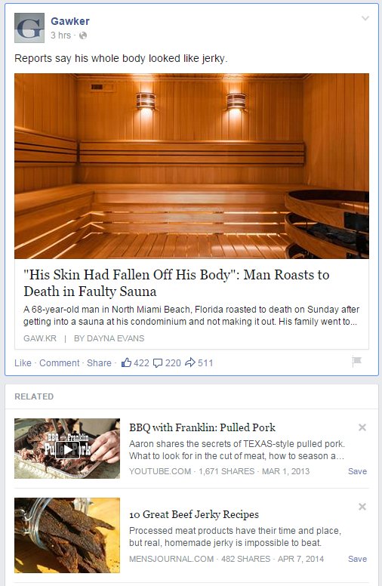The width and height of the screenshot is (382, 586).
Task: View comments via speech bubble icon
Action: 158,363
